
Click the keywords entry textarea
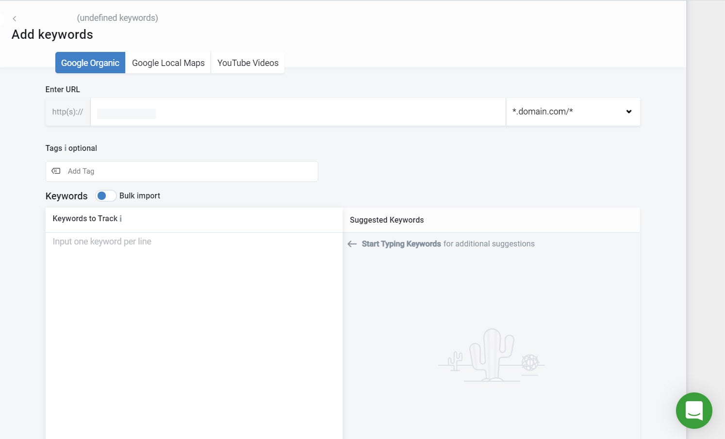tap(194, 291)
